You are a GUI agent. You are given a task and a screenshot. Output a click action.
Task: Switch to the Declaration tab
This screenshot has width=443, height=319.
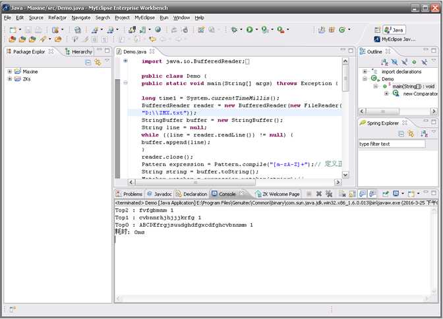[x=192, y=194]
